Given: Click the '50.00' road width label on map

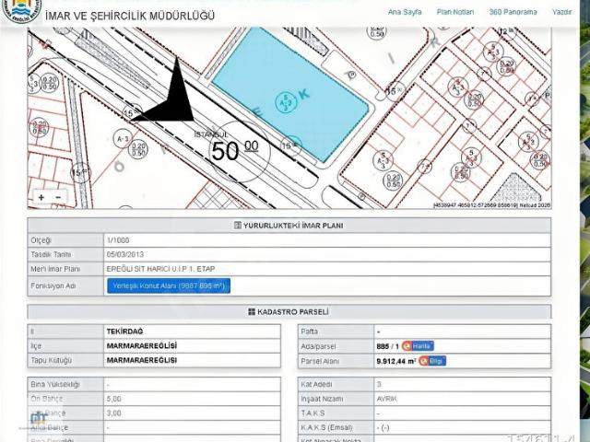Looking at the screenshot, I should 235,151.
